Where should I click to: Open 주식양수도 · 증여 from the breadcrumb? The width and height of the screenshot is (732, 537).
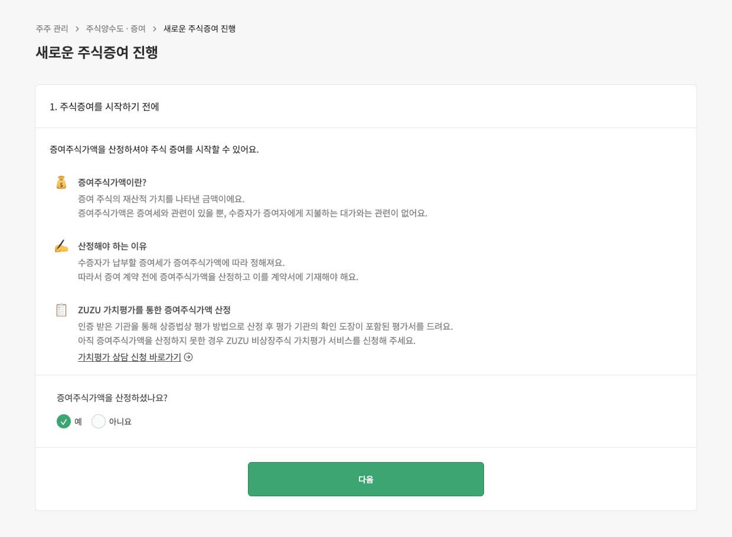(115, 28)
